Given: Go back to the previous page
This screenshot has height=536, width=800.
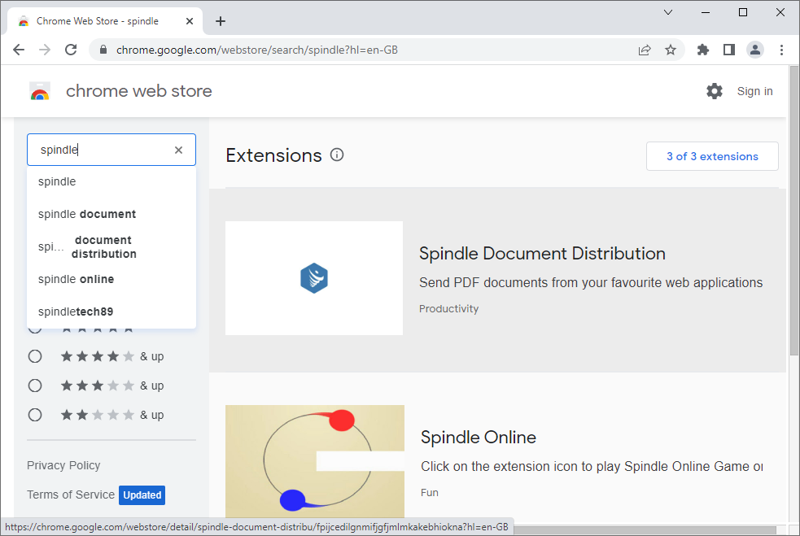Looking at the screenshot, I should 19,50.
